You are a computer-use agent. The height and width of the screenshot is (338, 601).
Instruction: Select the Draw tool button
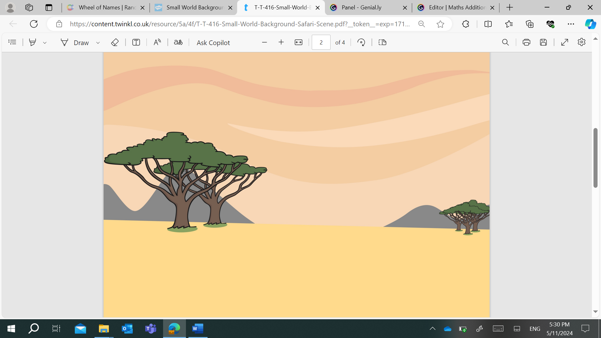coord(75,43)
